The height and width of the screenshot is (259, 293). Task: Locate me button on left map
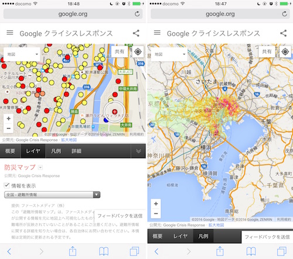tap(138, 51)
